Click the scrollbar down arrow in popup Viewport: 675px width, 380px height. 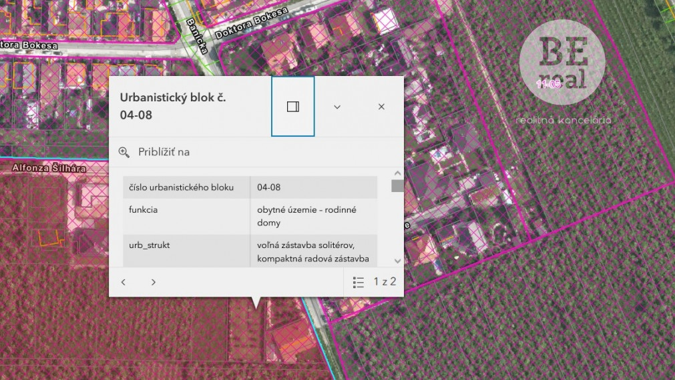click(x=397, y=261)
